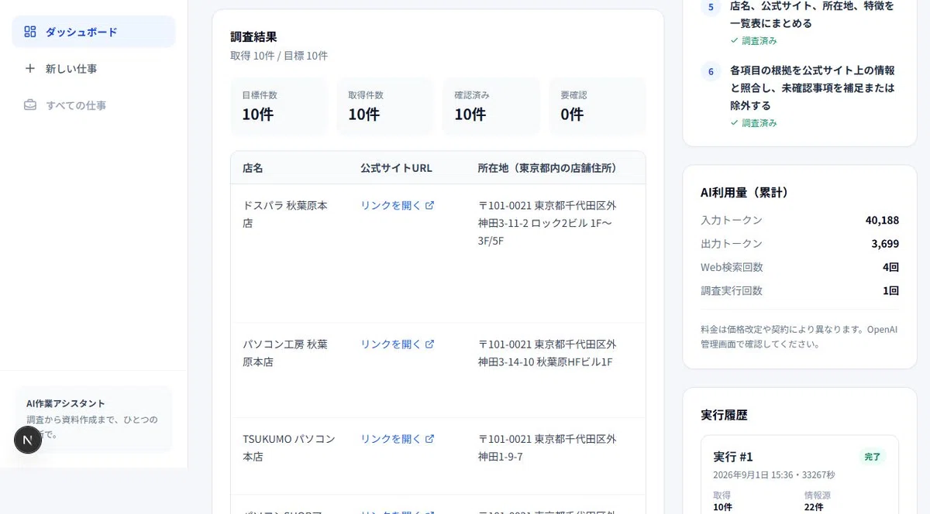Click the OpenAI pricing note text
Screen dimensions: 930x514
(x=799, y=337)
